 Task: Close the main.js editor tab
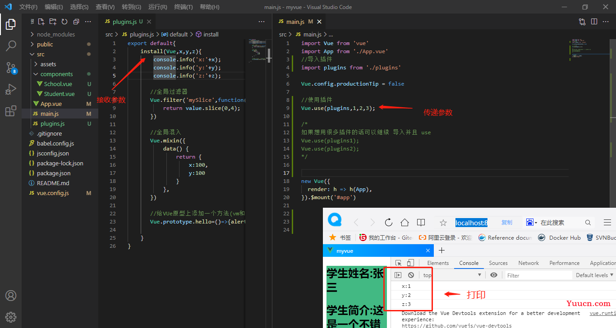coord(320,22)
